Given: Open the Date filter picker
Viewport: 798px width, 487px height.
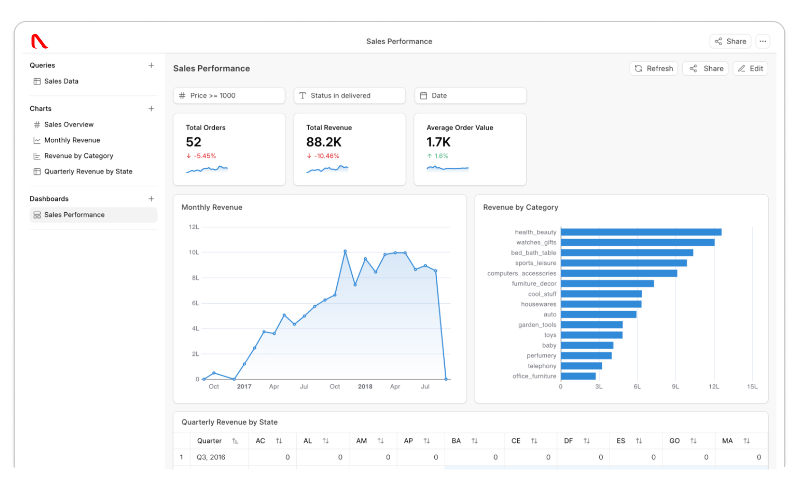Looking at the screenshot, I should coord(470,96).
